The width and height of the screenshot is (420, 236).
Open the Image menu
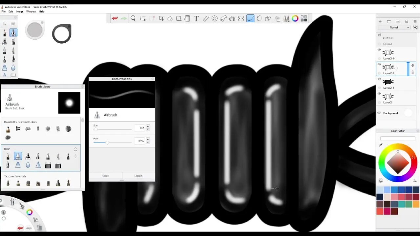tap(19, 11)
